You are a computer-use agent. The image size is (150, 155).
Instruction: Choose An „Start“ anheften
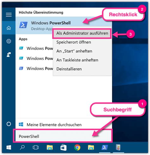click(74, 51)
